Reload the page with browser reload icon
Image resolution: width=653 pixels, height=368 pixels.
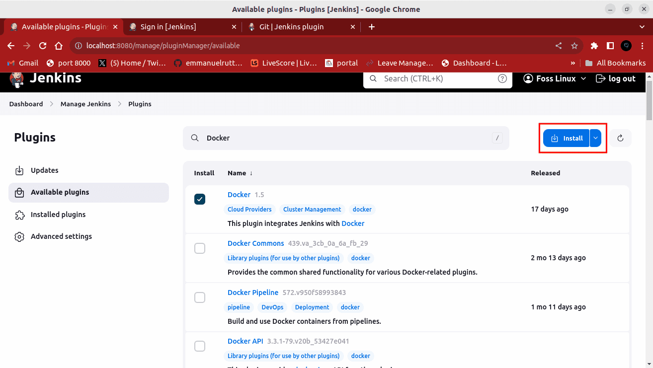click(43, 46)
